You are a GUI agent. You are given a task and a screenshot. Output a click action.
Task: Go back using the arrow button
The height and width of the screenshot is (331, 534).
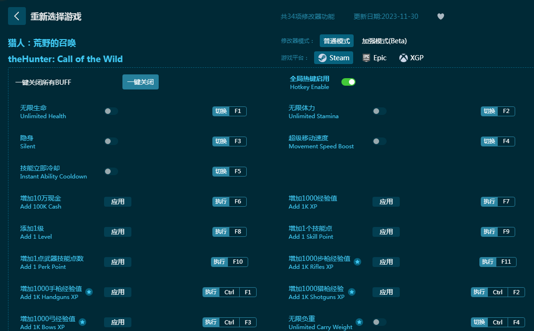(x=16, y=16)
